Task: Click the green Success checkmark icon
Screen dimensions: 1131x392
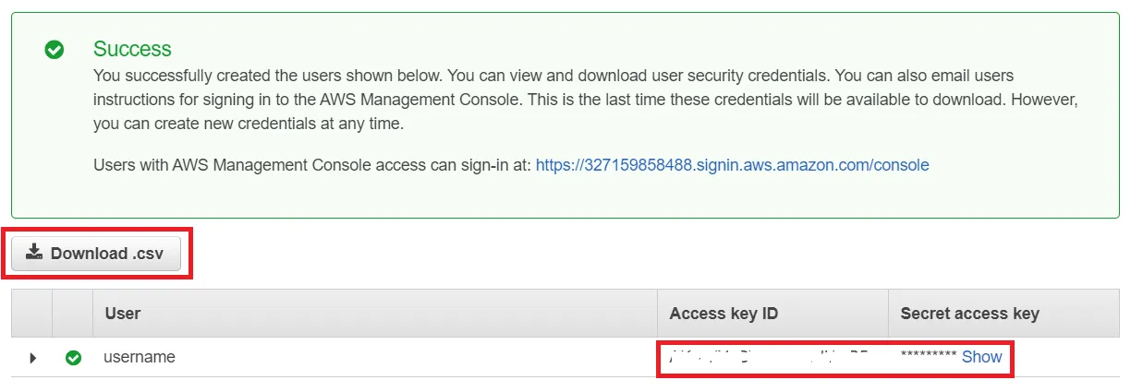Action: [x=55, y=50]
